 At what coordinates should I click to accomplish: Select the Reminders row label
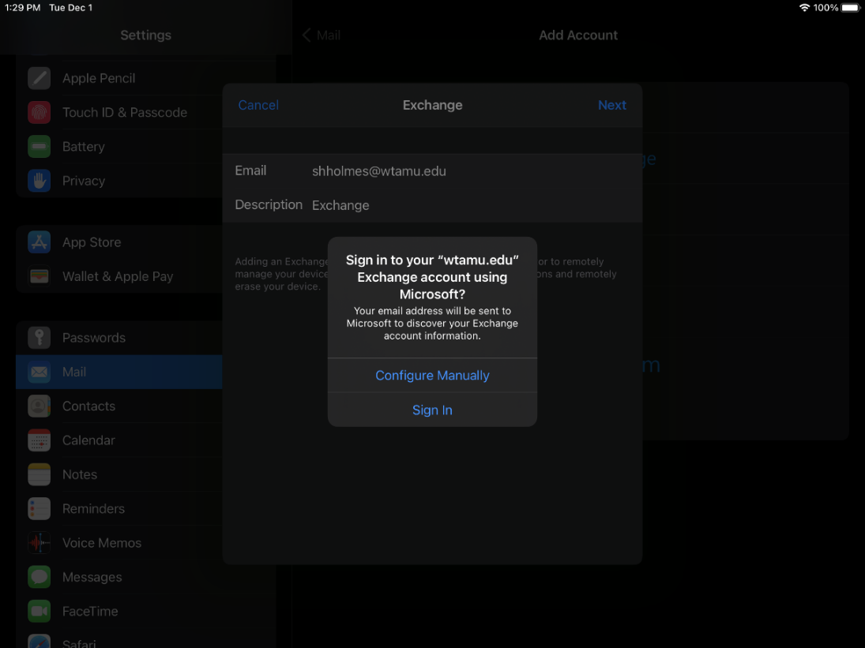coord(93,508)
